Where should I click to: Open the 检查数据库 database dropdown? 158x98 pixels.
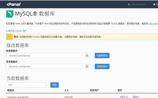[48, 55]
